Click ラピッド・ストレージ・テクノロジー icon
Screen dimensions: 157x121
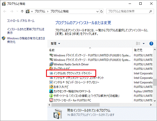coord(51,82)
